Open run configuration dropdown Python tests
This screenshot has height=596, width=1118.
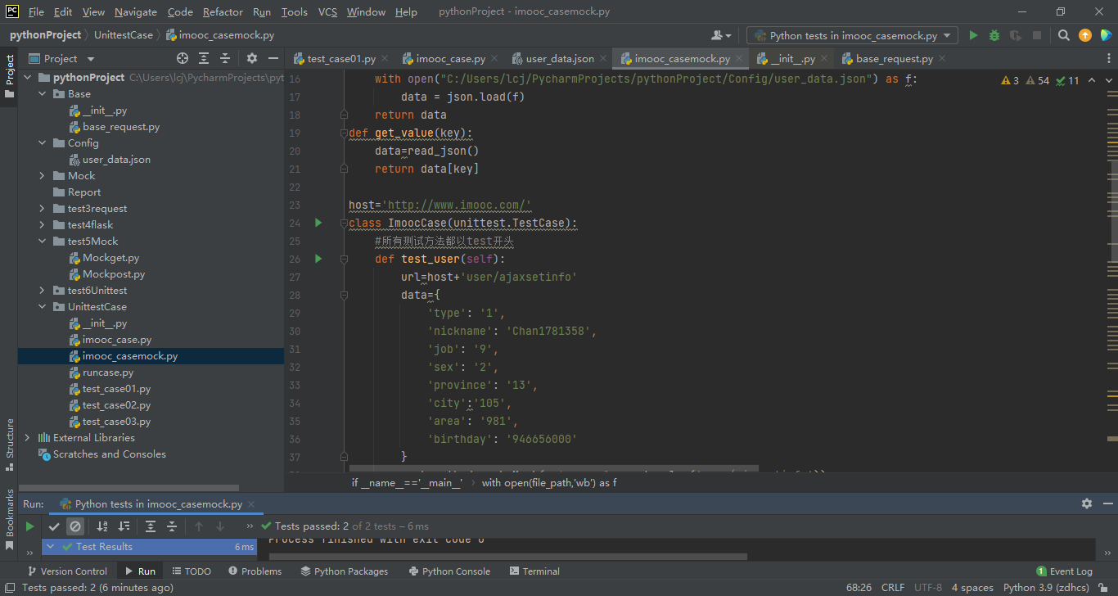(852, 35)
